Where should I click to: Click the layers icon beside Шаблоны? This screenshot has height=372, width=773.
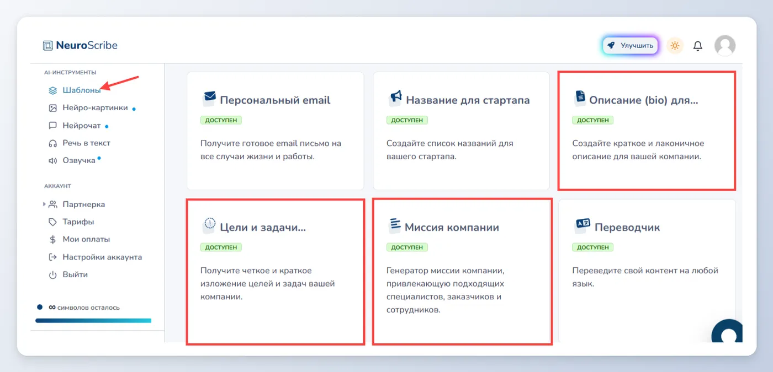(52, 90)
